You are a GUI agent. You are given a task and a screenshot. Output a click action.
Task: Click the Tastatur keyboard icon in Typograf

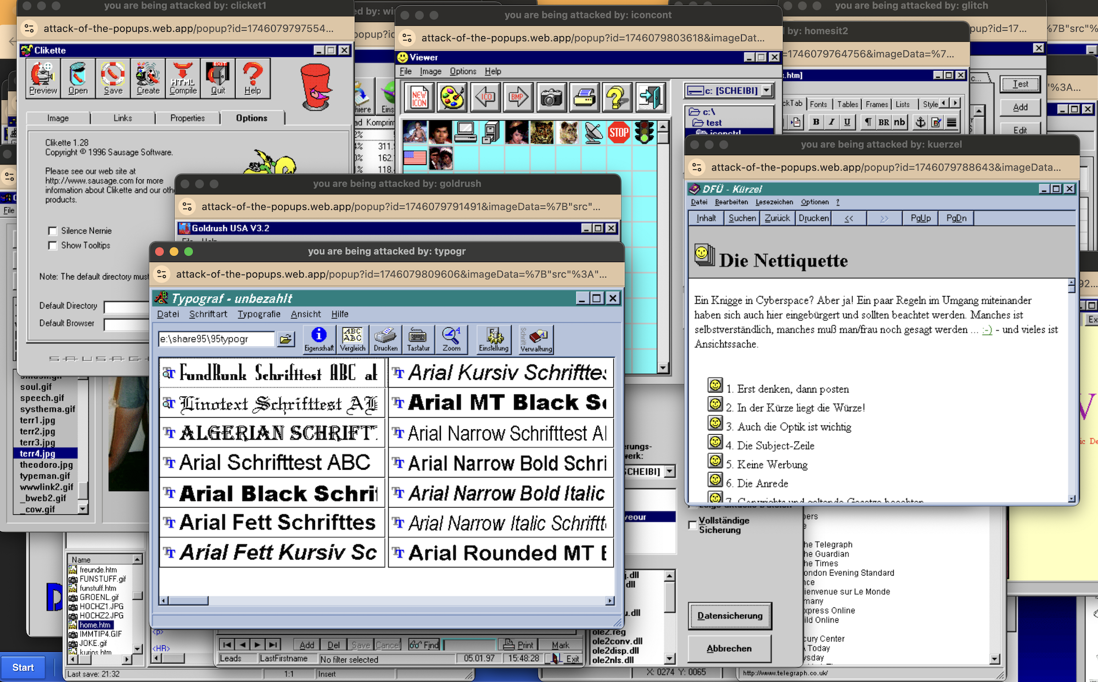[x=418, y=339]
